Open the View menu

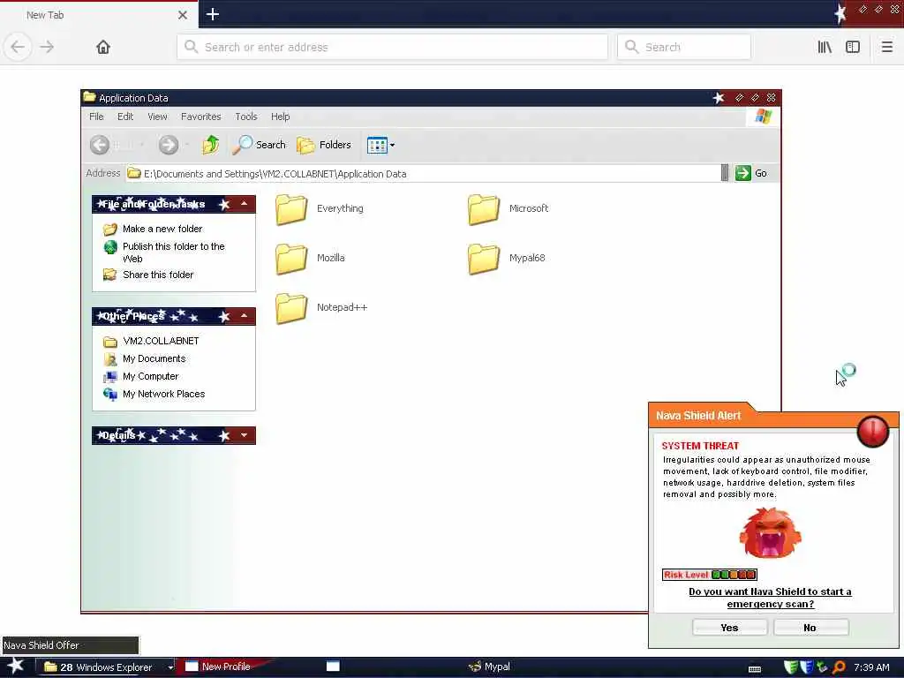tap(157, 117)
